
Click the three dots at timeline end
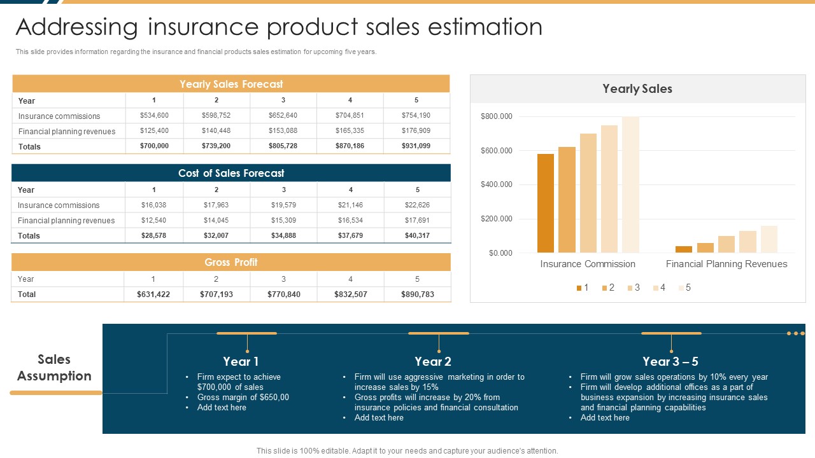(796, 333)
